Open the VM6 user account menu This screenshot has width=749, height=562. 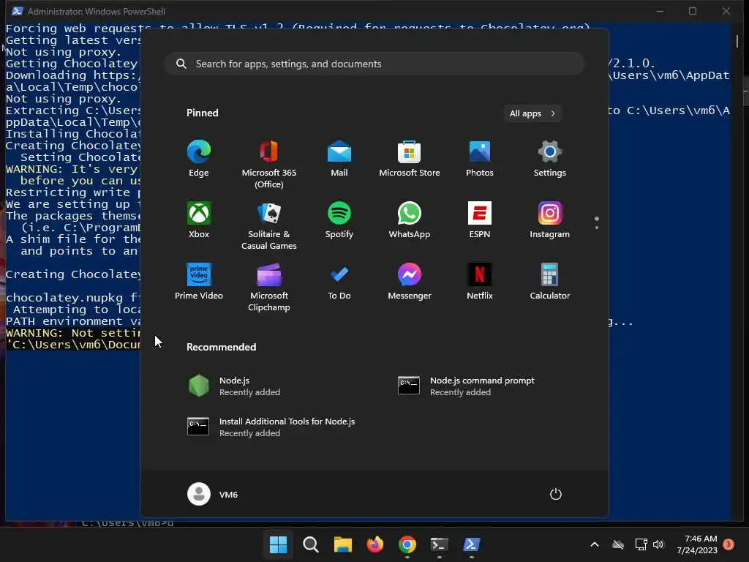pyautogui.click(x=213, y=494)
